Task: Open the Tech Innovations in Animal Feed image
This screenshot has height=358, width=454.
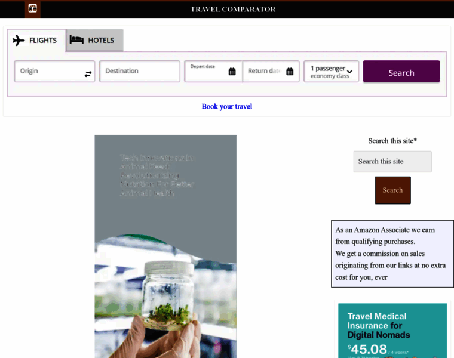Action: (165, 246)
